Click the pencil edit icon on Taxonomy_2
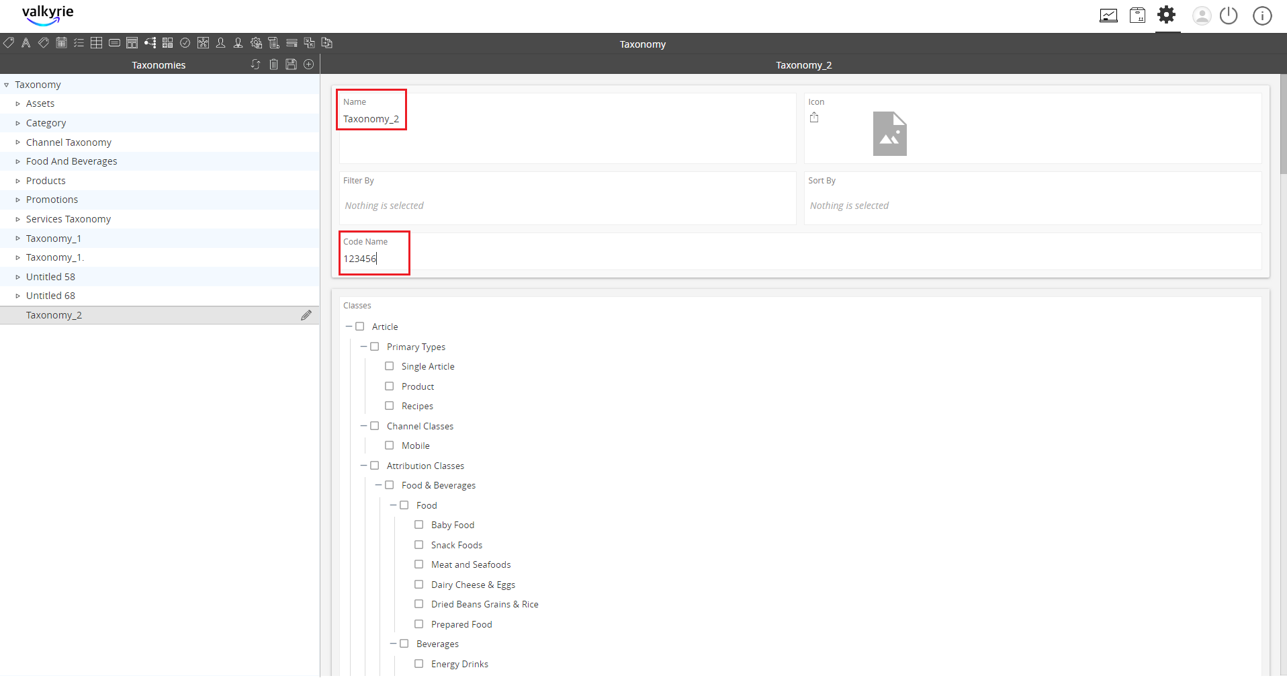 [x=306, y=315]
